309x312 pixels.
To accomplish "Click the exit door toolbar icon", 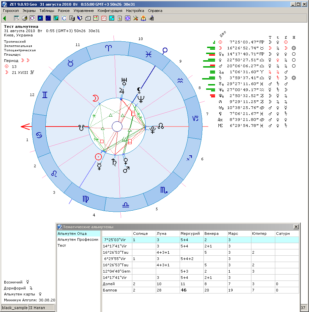I will pos(152,18).
